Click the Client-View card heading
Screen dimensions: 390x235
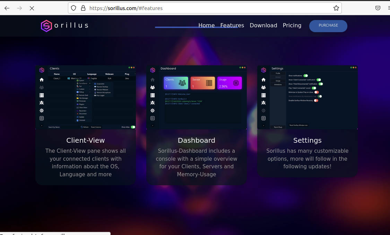[86, 140]
